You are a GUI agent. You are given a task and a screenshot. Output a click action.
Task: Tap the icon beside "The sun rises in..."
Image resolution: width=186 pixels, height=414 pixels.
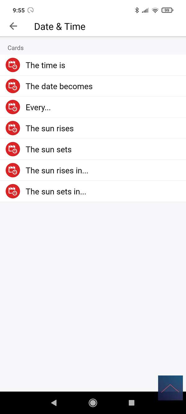click(x=13, y=171)
